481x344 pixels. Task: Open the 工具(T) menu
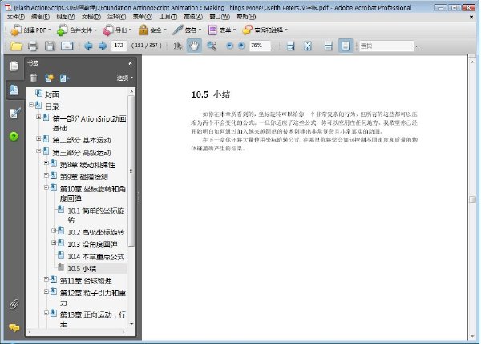coord(168,17)
